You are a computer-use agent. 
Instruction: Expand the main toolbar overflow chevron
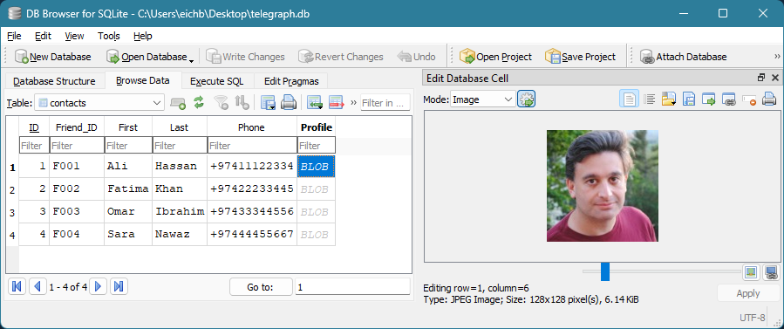tap(777, 57)
